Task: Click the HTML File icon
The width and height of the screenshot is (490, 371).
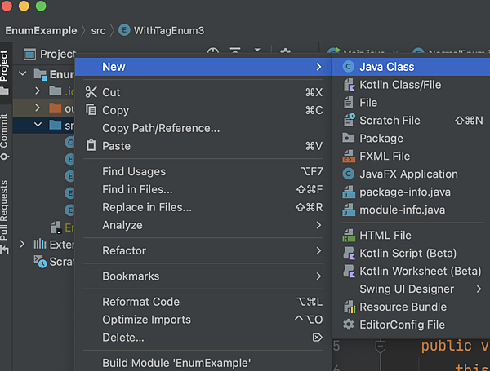Action: click(349, 236)
